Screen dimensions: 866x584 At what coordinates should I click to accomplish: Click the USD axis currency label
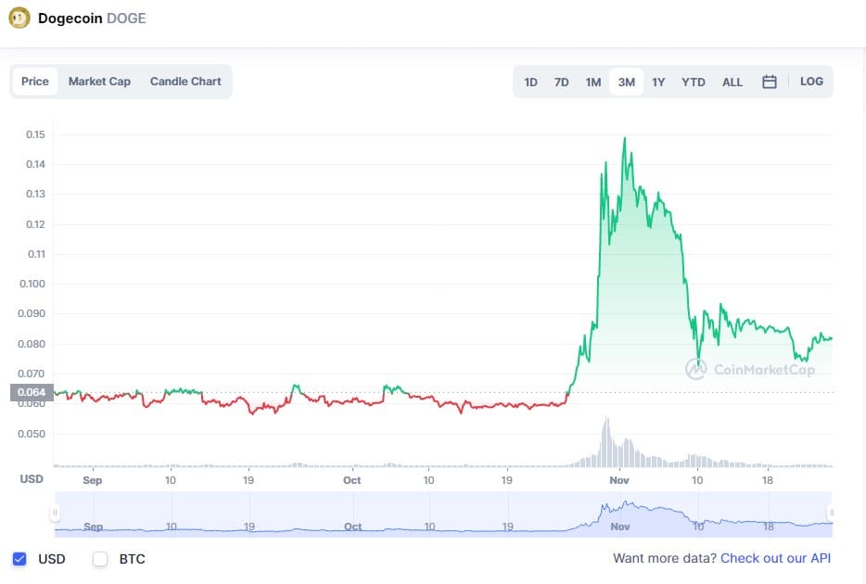pos(32,479)
